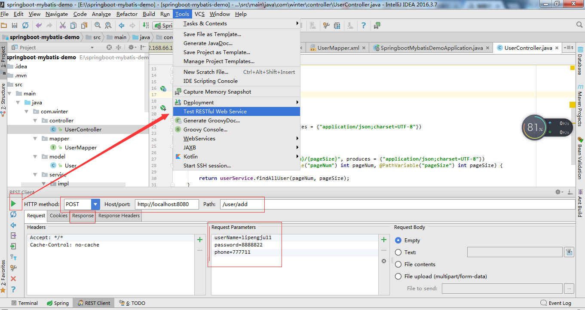This screenshot has width=585, height=310.
Task: Click the Cut scissors icon in main toolbar
Action: (x=63, y=26)
